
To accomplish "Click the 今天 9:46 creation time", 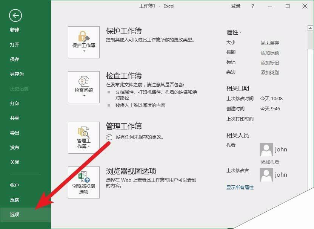I will click(x=270, y=109).
